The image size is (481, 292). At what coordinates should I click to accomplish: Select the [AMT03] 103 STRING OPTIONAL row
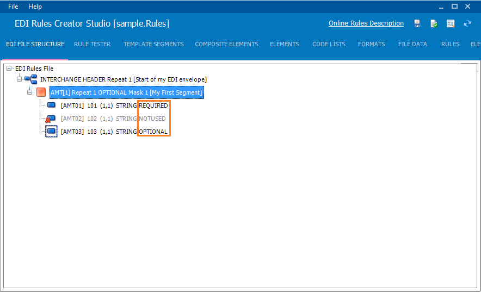coord(114,132)
